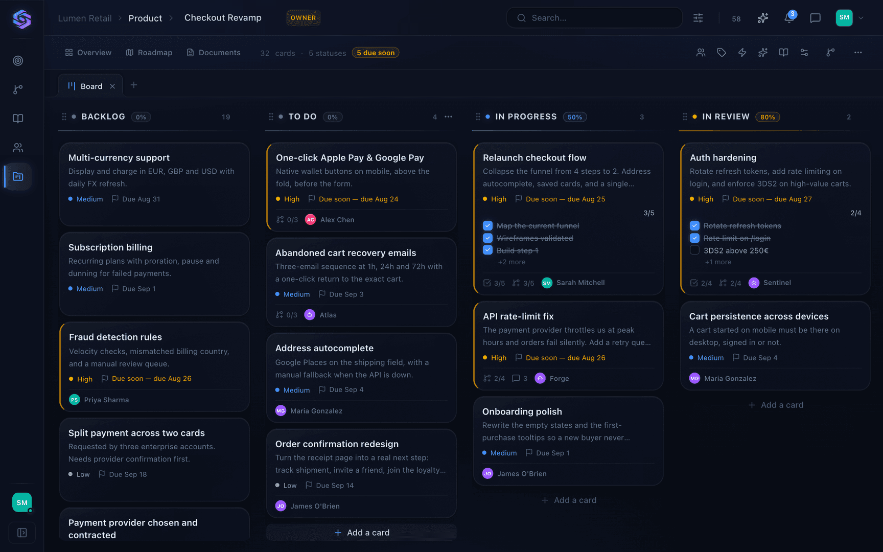Open filter settings sliders next to search
Screen dimensions: 883x552
pos(698,18)
